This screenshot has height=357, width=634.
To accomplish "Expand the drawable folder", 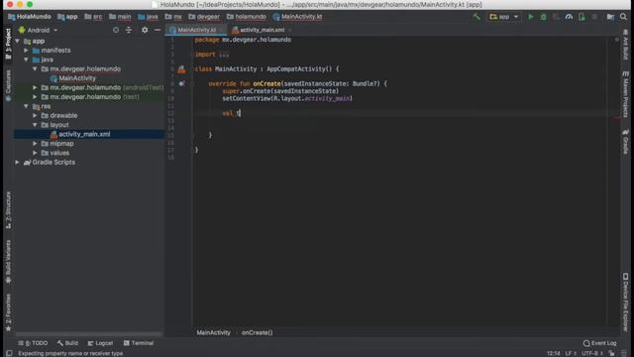I will (x=36, y=115).
